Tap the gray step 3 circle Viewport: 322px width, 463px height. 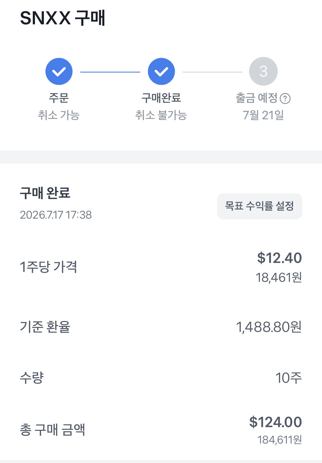point(263,71)
